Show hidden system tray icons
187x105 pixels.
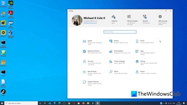(x=164, y=103)
